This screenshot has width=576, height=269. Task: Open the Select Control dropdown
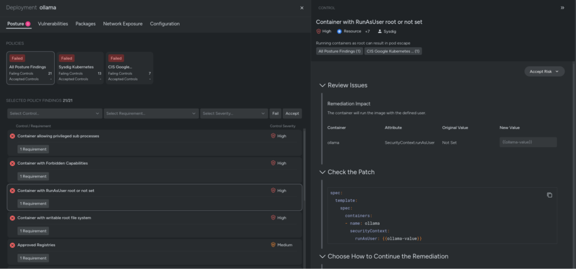coord(55,113)
